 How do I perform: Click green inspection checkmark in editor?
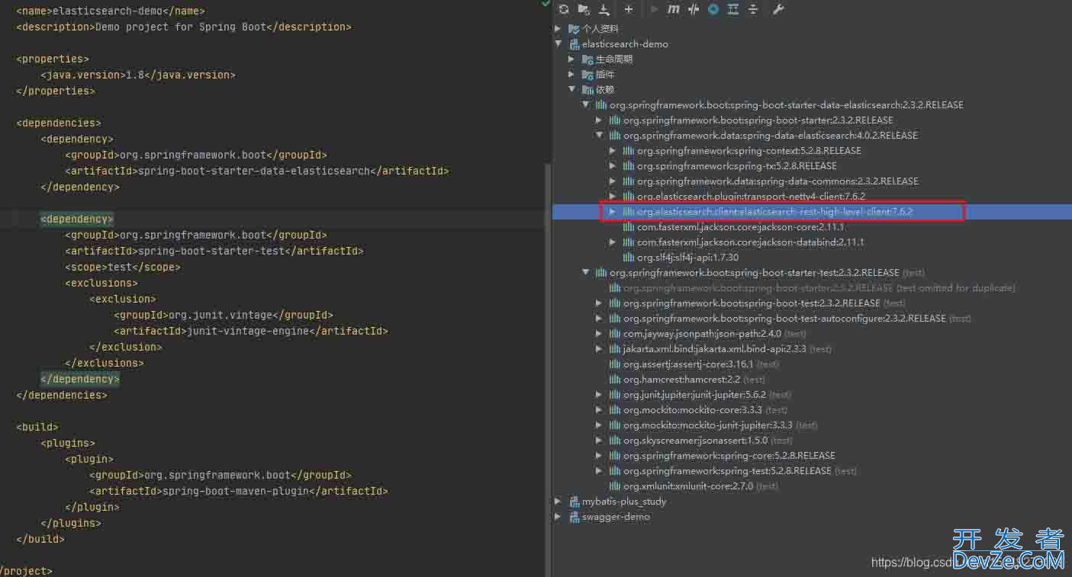[545, 4]
